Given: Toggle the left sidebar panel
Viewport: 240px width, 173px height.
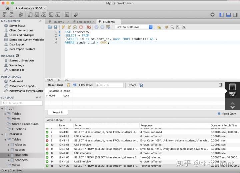Looking at the screenshot, I should [221, 15].
